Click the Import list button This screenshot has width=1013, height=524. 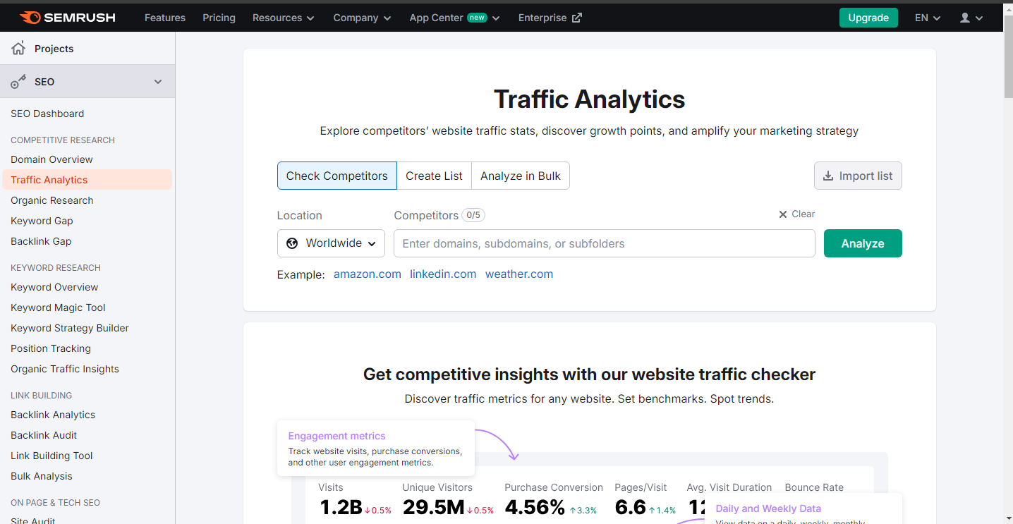point(858,176)
